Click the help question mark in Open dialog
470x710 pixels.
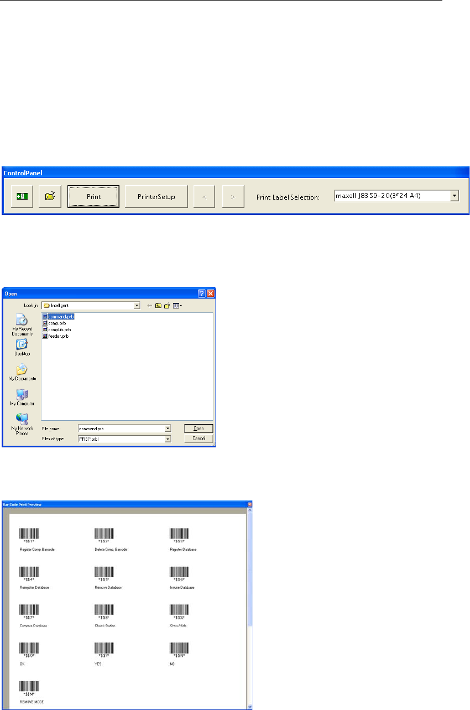[x=201, y=294]
